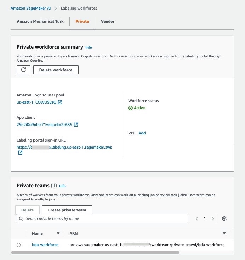Go to previous page of private teams

[x=197, y=218]
